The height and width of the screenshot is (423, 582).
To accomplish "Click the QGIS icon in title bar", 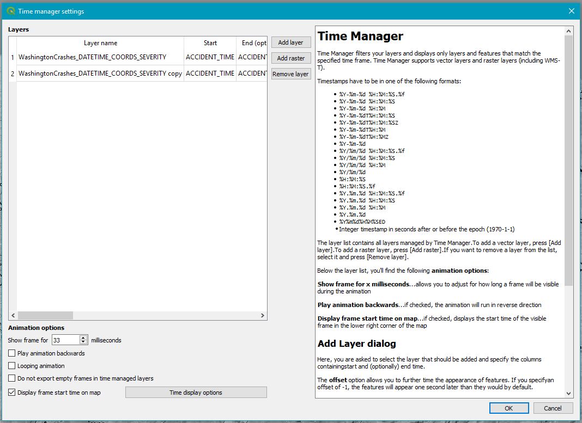I will coord(10,11).
